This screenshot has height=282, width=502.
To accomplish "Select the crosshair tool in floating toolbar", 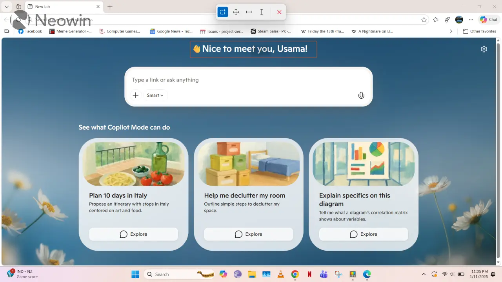I will (236, 12).
